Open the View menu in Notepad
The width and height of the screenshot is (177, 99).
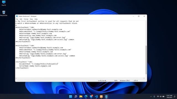tap(31, 19)
